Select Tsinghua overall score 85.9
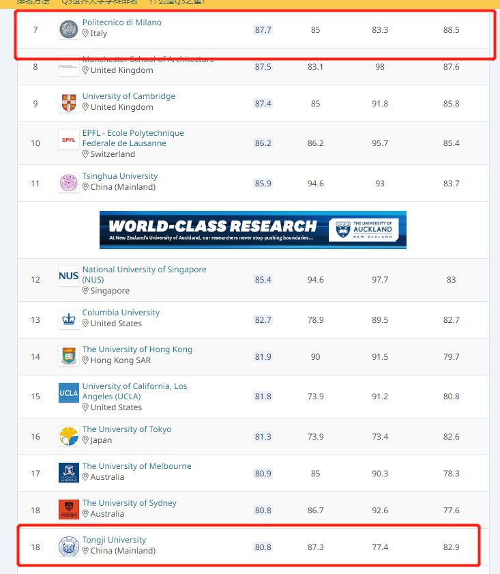The width and height of the screenshot is (500, 574). [263, 184]
